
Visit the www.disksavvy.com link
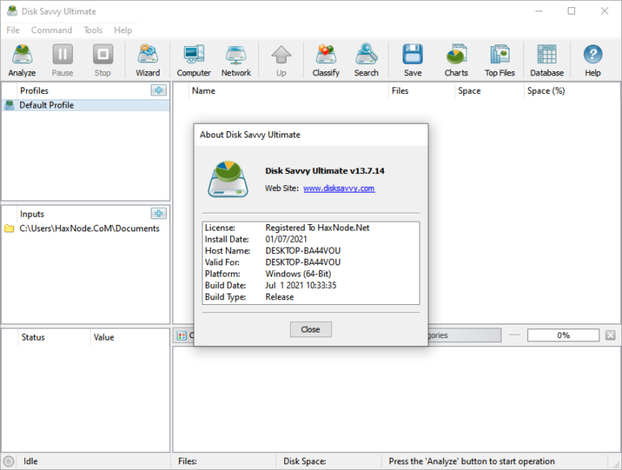click(x=339, y=188)
